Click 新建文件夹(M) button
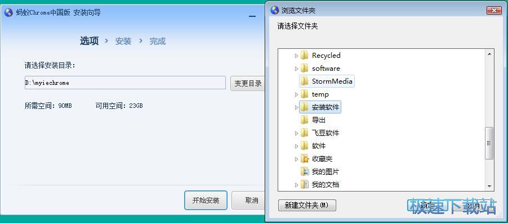 click(307, 205)
